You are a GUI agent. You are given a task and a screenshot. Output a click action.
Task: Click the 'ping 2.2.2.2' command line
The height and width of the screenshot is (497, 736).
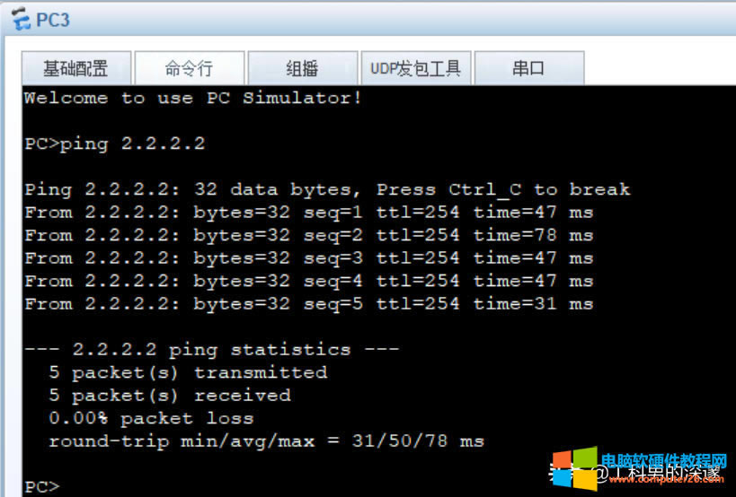pos(115,144)
